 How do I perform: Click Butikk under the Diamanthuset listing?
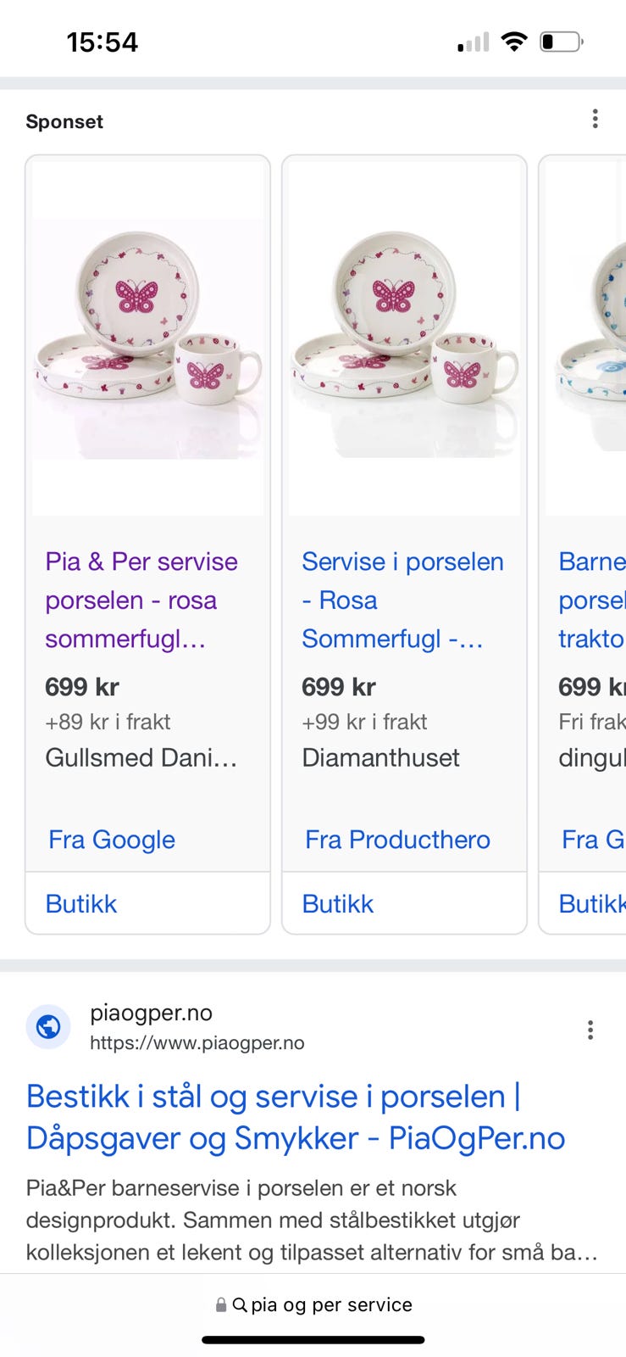(337, 903)
